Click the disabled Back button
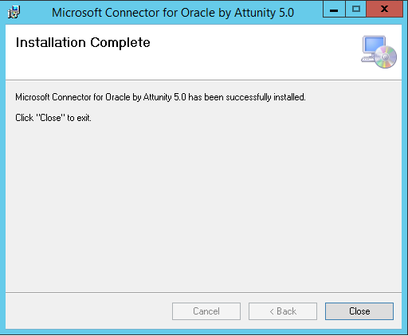This screenshot has height=336, width=408. click(x=283, y=311)
